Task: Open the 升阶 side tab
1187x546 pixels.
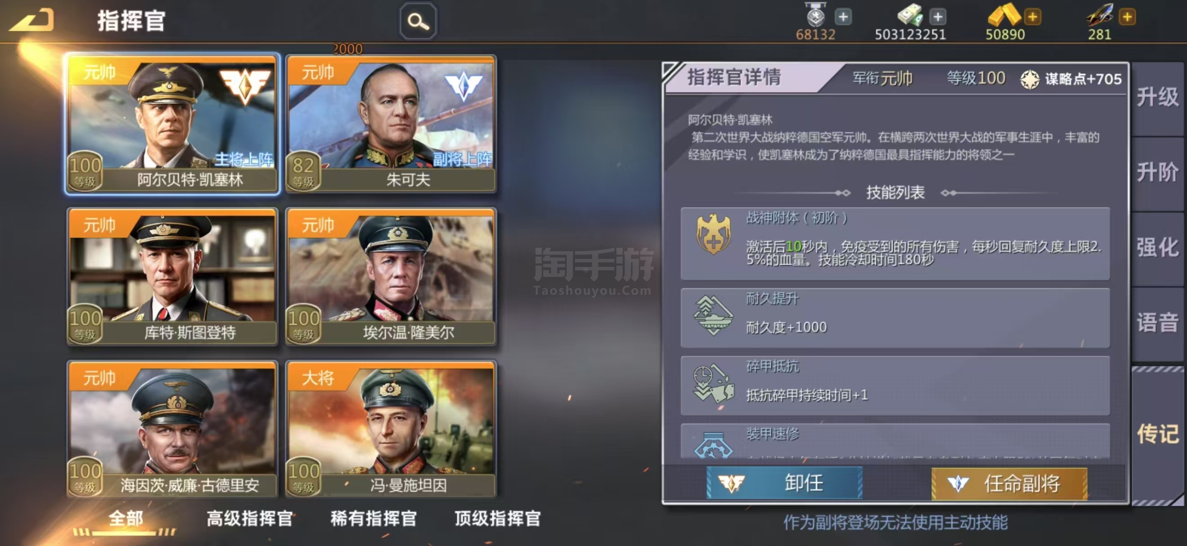Action: click(x=1157, y=173)
